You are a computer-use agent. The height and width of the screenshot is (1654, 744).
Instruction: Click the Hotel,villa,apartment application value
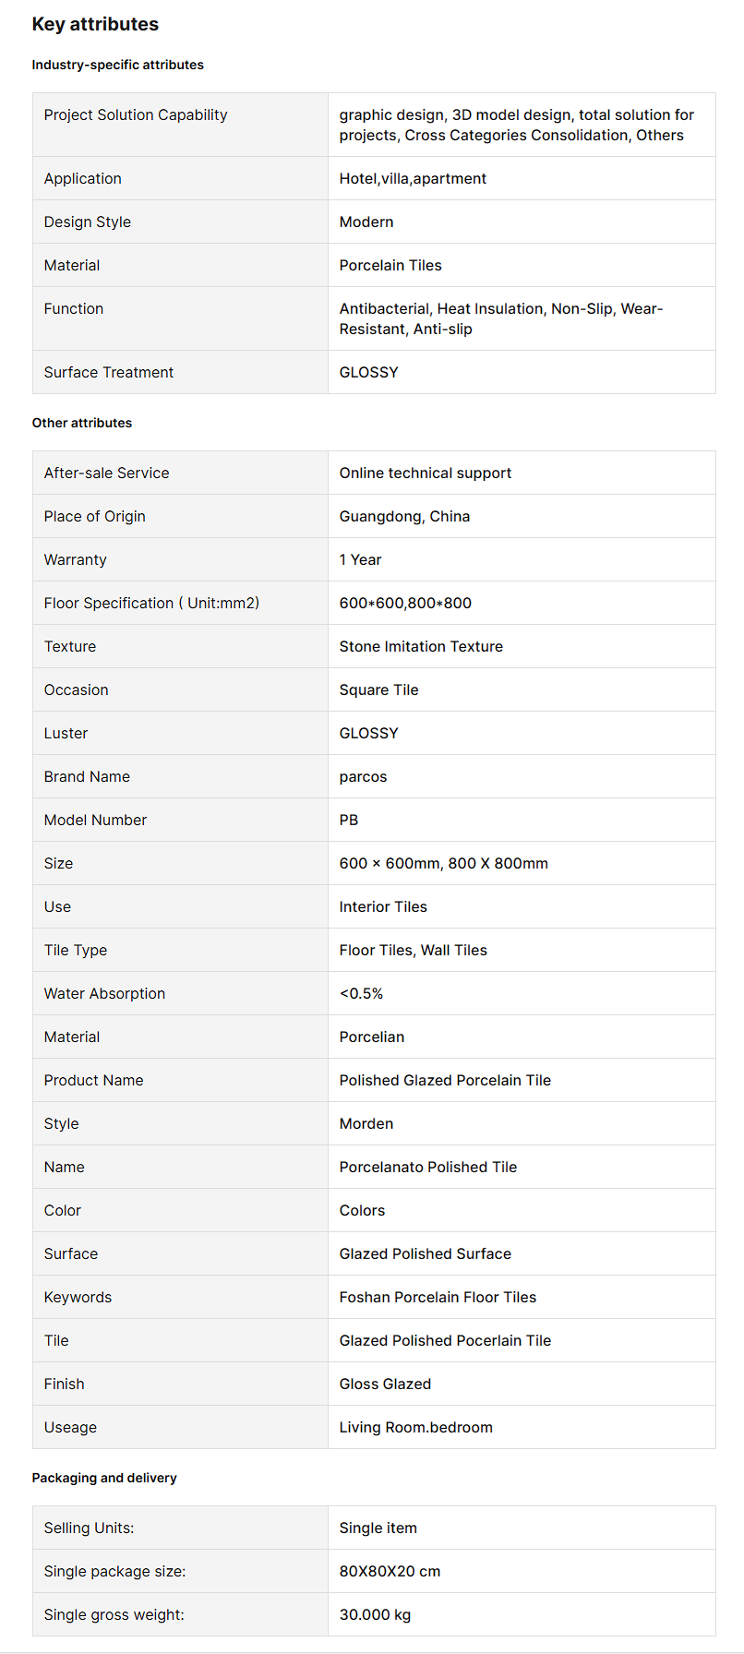pos(413,178)
